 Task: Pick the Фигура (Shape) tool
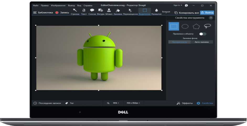[x=101, y=11]
